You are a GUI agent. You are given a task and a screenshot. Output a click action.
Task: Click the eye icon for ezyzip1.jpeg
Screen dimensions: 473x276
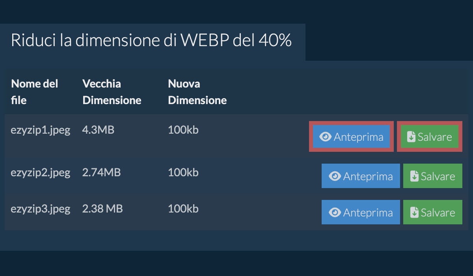[326, 137]
